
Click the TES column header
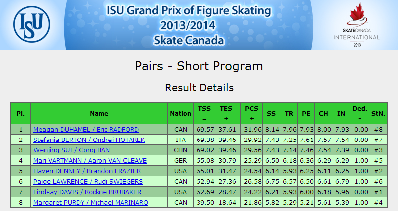(226, 113)
